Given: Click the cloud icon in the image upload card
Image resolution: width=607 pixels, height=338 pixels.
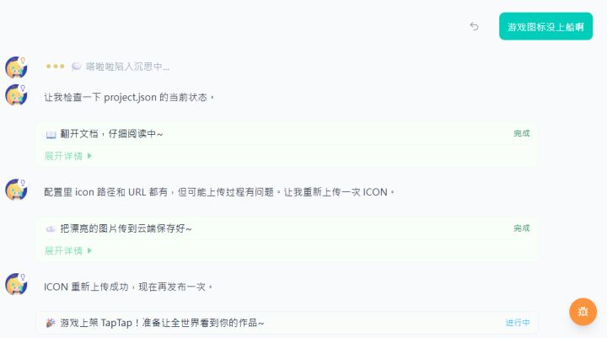Looking at the screenshot, I should point(51,228).
